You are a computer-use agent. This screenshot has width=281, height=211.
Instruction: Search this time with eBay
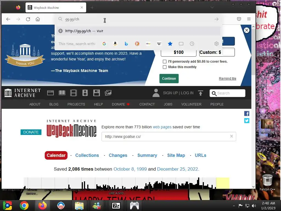point(148,44)
